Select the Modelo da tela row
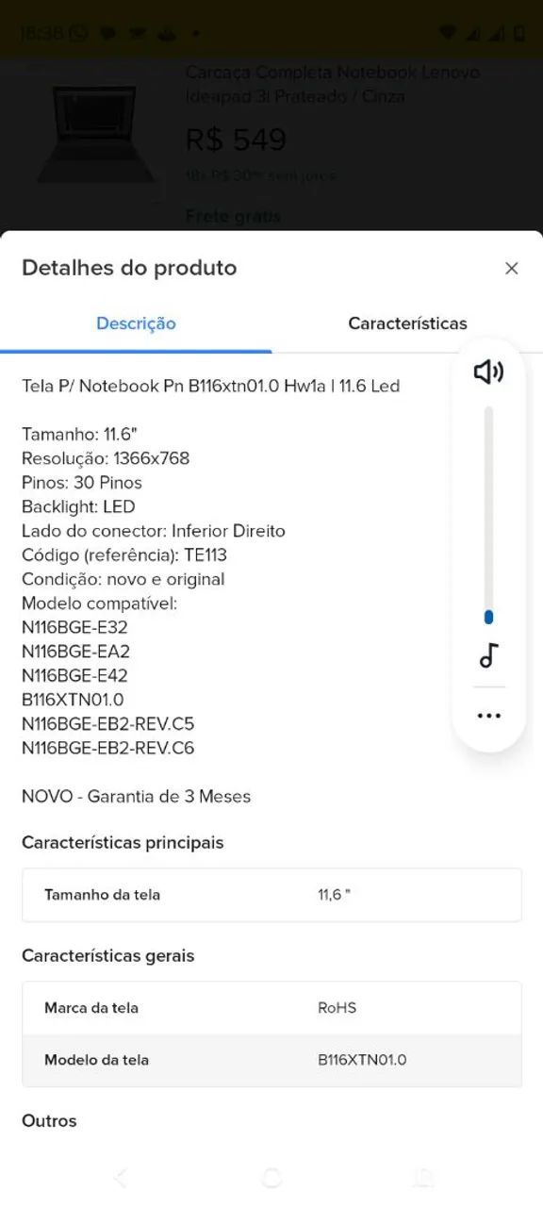This screenshot has height=1207, width=543. [x=271, y=1059]
